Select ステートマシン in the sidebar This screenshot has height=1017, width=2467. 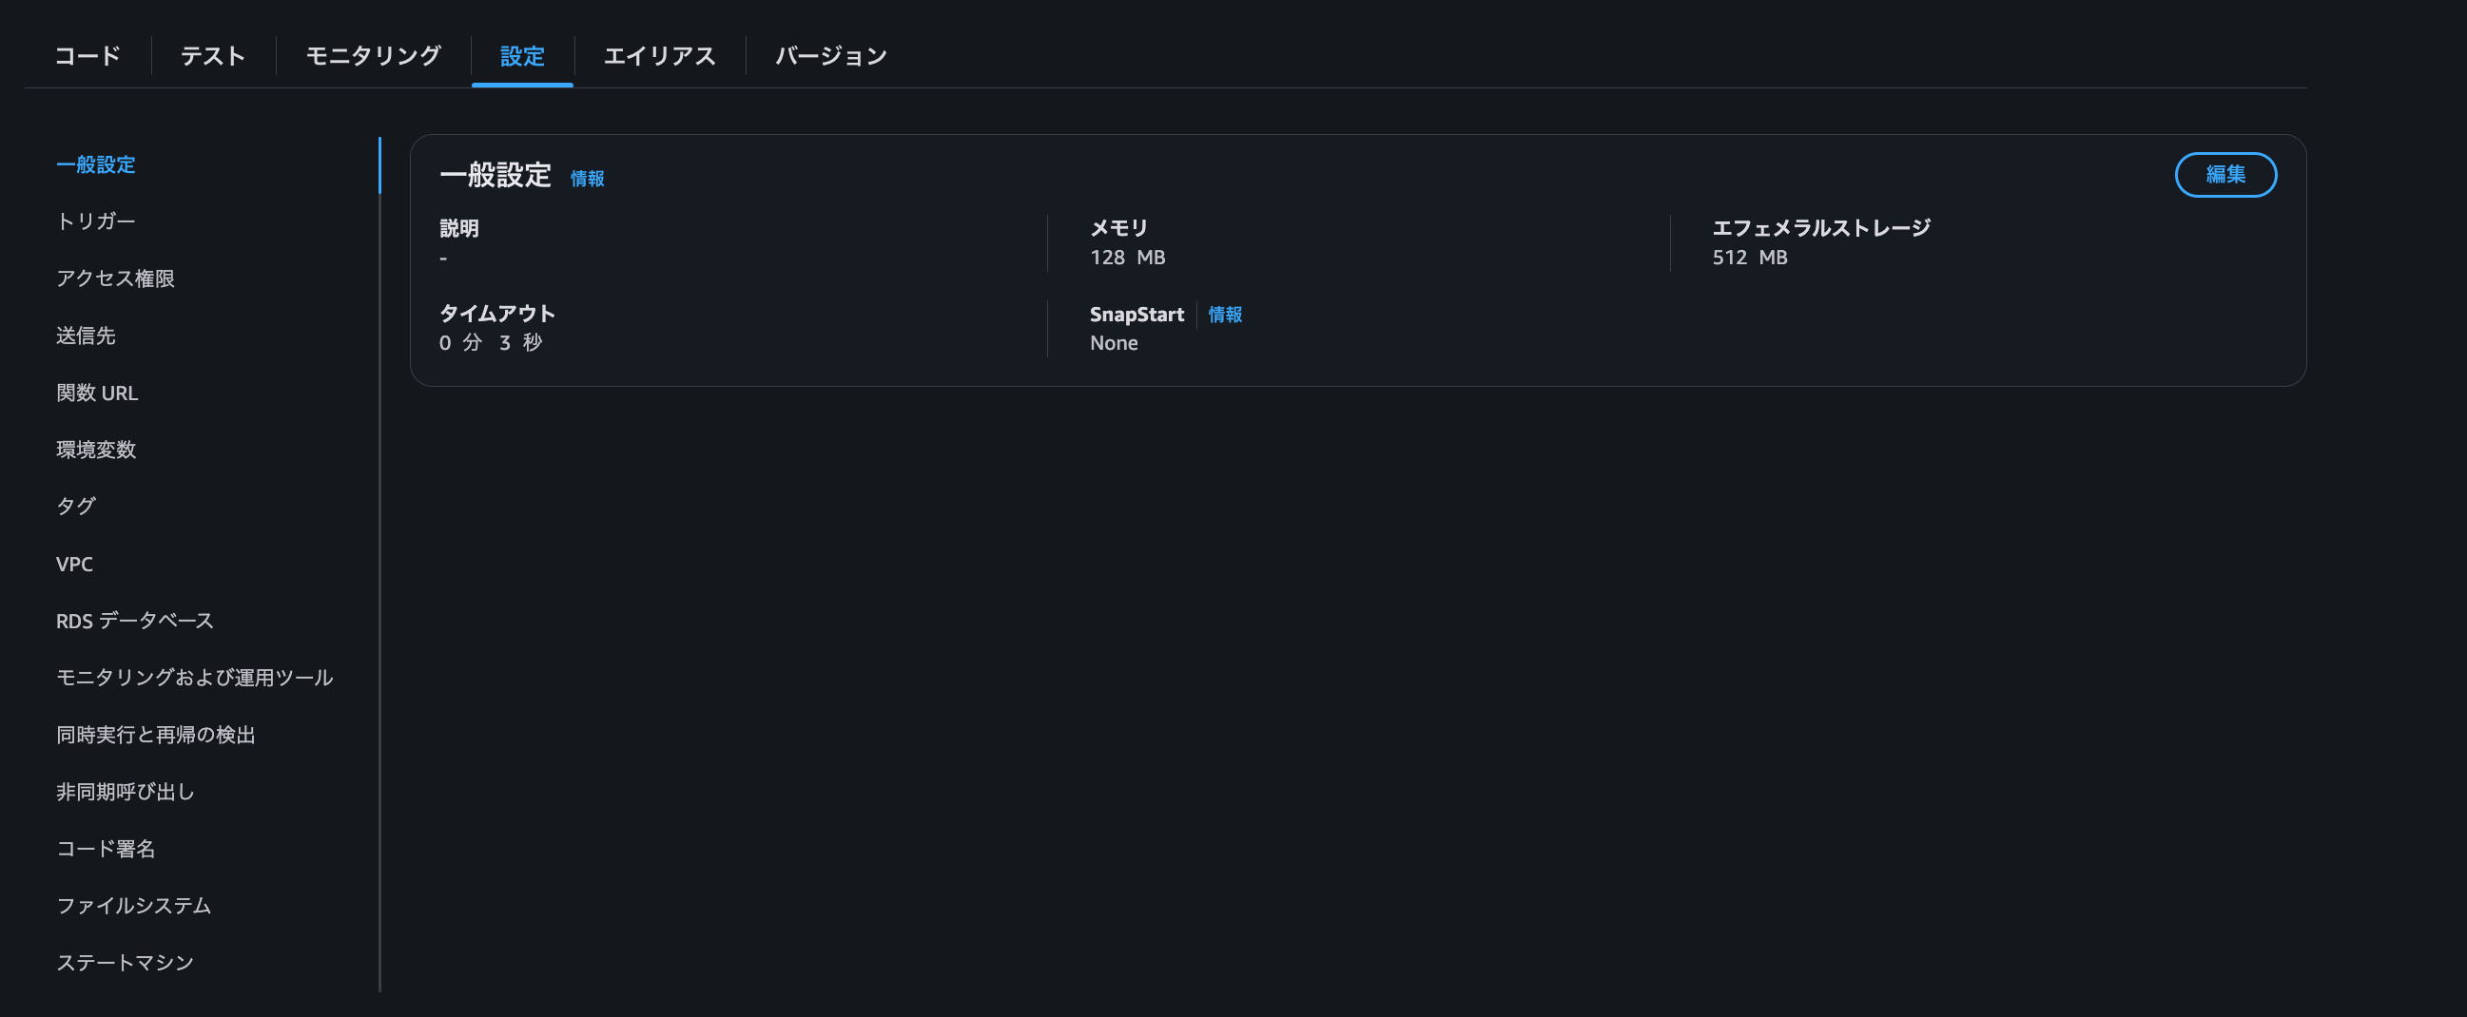(x=124, y=963)
